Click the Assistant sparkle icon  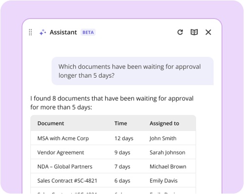pyautogui.click(x=43, y=32)
